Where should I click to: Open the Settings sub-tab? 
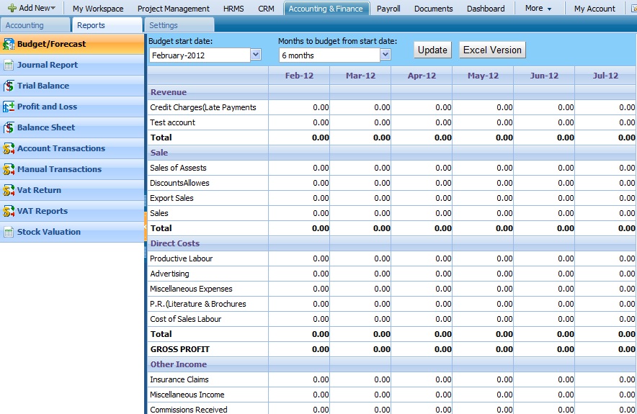[x=179, y=25]
